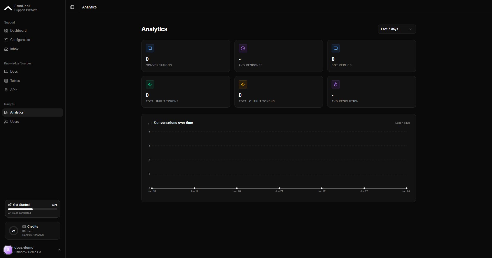Click the Conversations stat card
The height and width of the screenshot is (258, 492).
pyautogui.click(x=186, y=56)
